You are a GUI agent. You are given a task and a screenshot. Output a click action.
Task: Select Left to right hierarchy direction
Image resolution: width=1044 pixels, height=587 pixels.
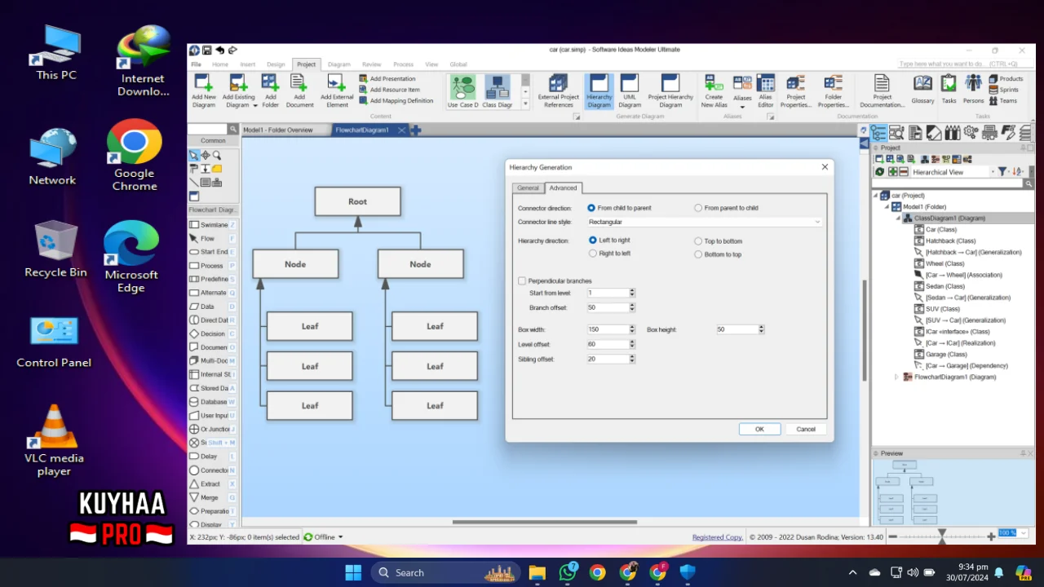point(593,241)
